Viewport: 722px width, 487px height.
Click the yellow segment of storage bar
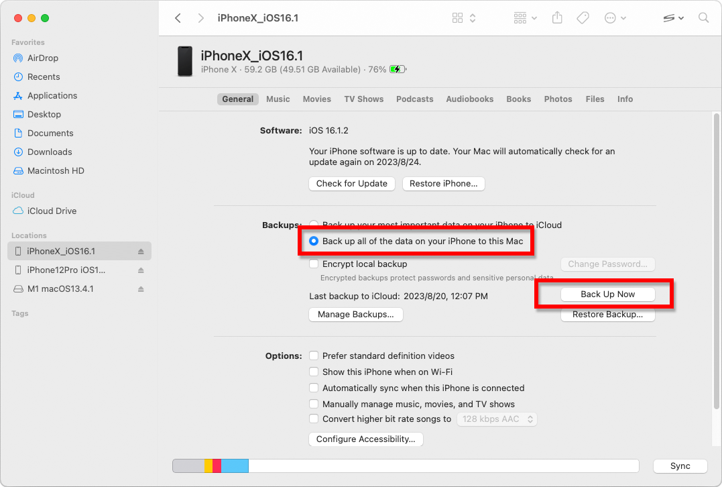click(x=208, y=466)
